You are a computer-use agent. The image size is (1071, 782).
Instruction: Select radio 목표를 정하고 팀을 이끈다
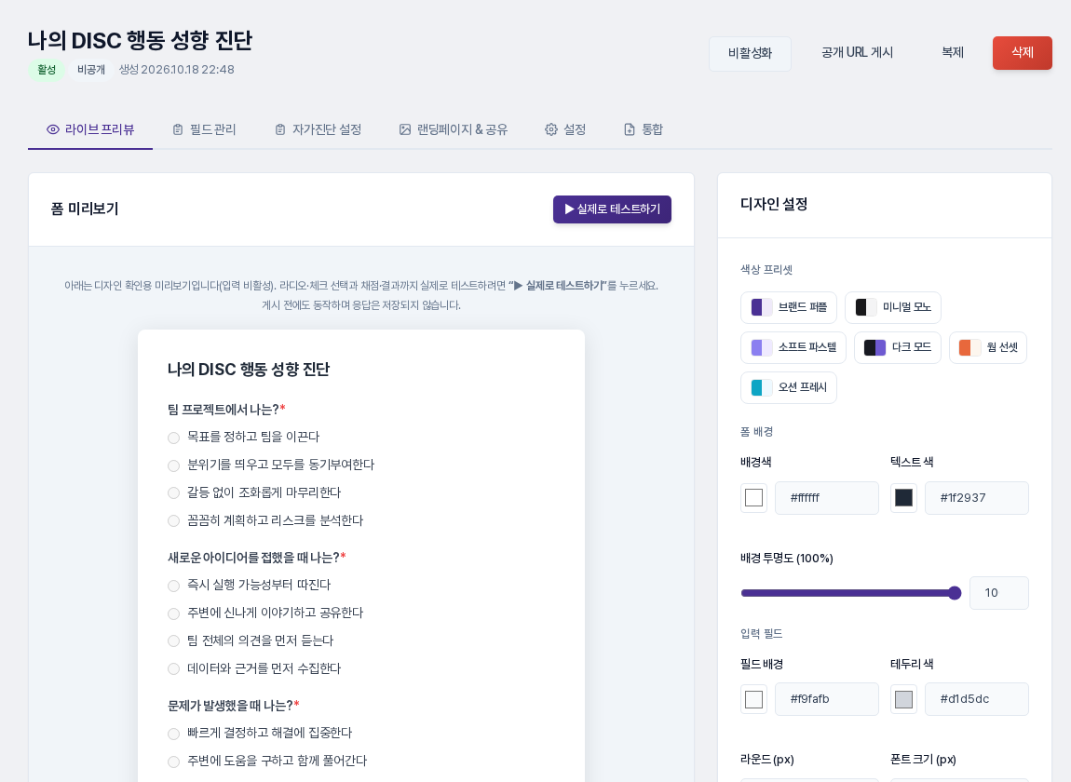[x=173, y=438]
